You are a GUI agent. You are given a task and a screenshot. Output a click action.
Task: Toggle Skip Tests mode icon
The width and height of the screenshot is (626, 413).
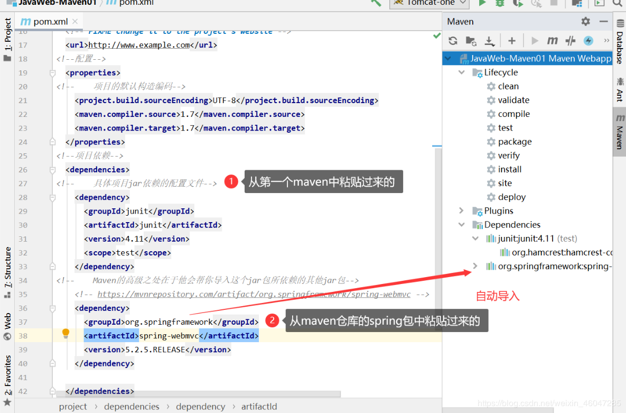(571, 41)
